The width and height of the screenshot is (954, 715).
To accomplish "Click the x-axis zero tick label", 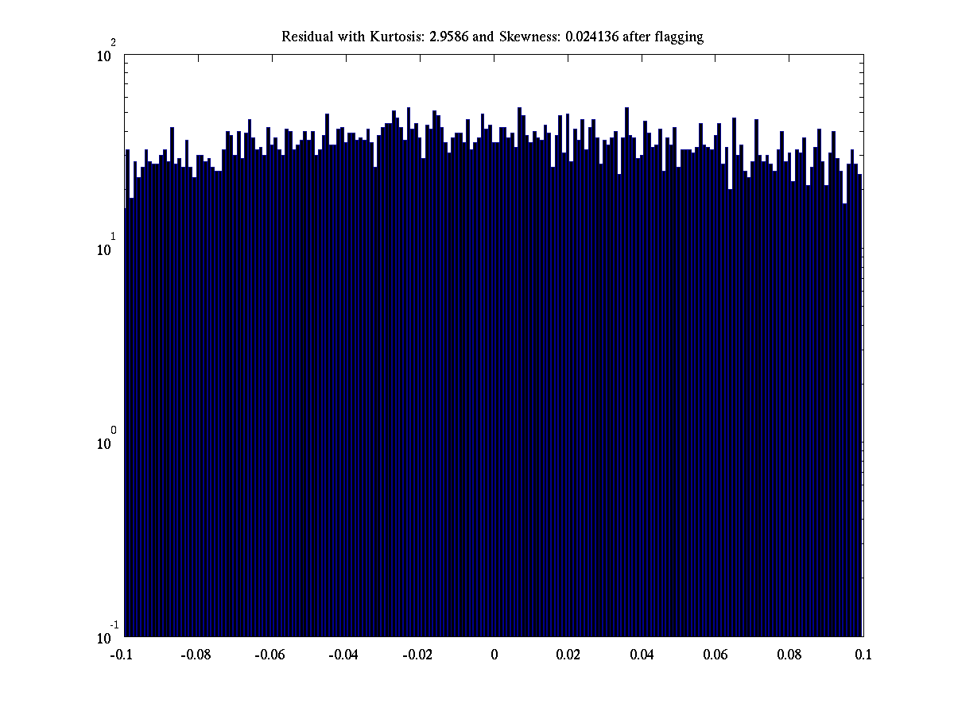I will (x=494, y=655).
